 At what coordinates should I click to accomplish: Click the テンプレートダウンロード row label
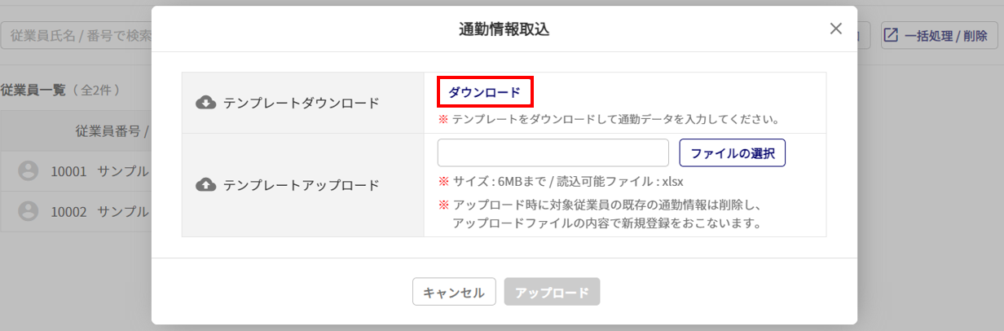302,104
